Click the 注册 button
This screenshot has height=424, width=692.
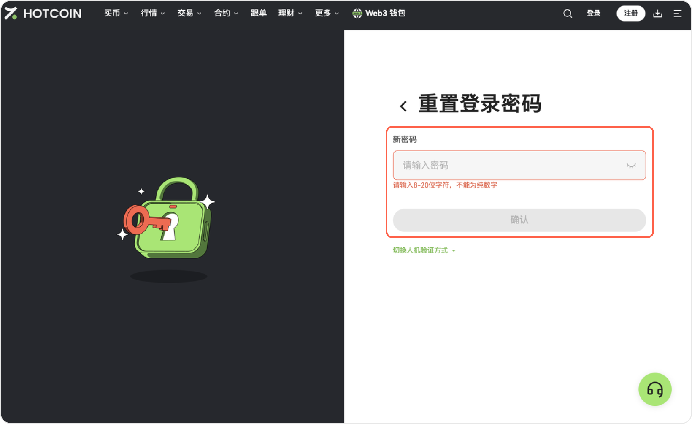click(630, 14)
